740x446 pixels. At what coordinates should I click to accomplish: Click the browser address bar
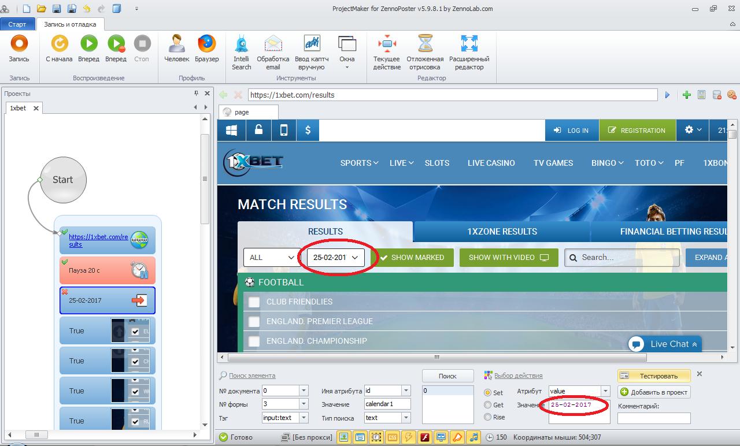click(453, 95)
